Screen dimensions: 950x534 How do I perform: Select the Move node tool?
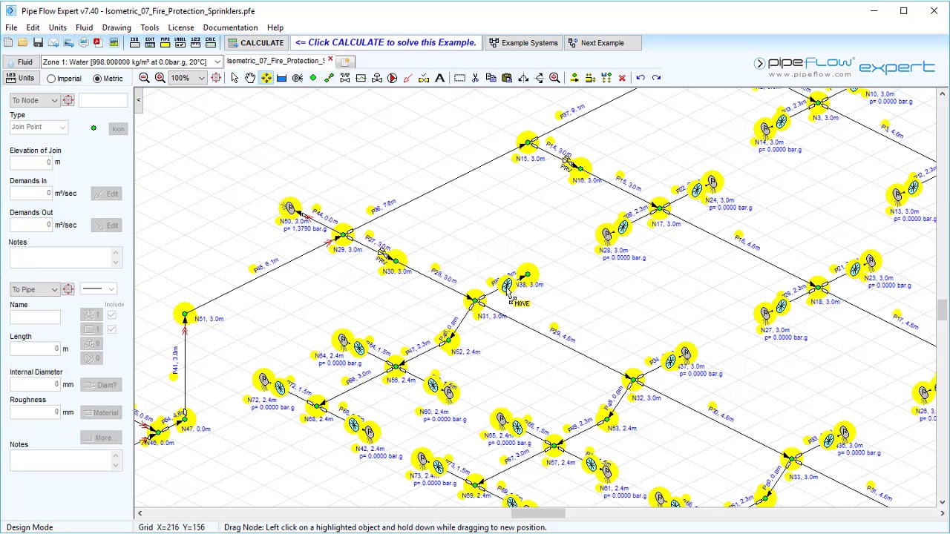coord(266,78)
